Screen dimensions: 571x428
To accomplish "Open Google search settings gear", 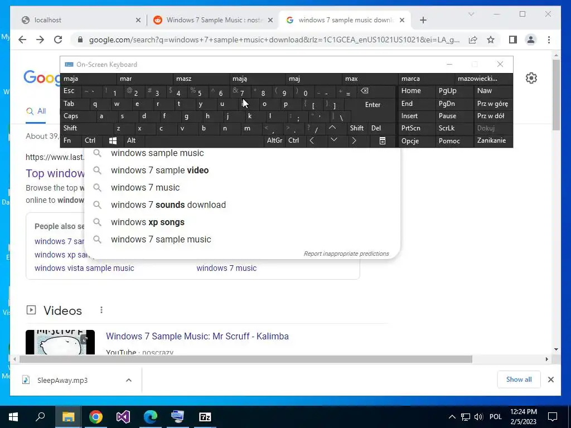I will pyautogui.click(x=531, y=78).
